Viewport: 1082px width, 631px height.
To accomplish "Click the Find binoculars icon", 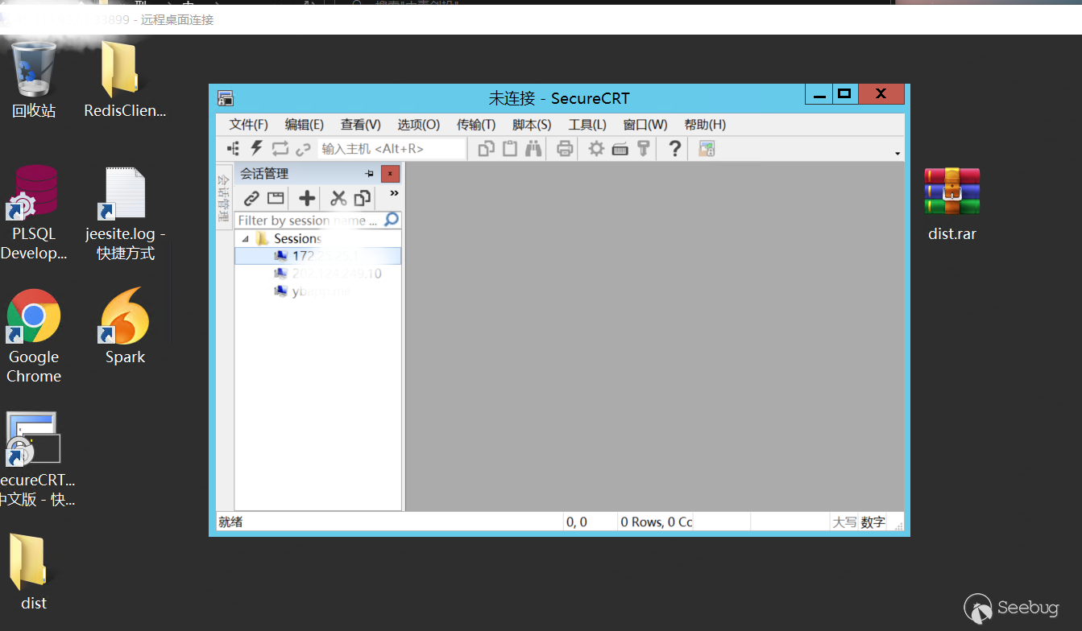I will 533,148.
